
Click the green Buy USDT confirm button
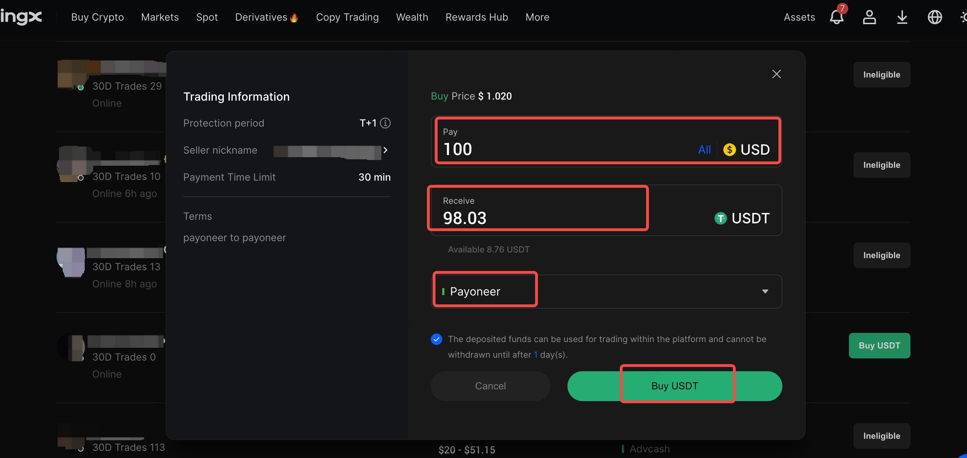pos(674,386)
